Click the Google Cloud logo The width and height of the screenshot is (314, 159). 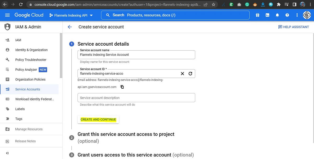tap(29, 15)
